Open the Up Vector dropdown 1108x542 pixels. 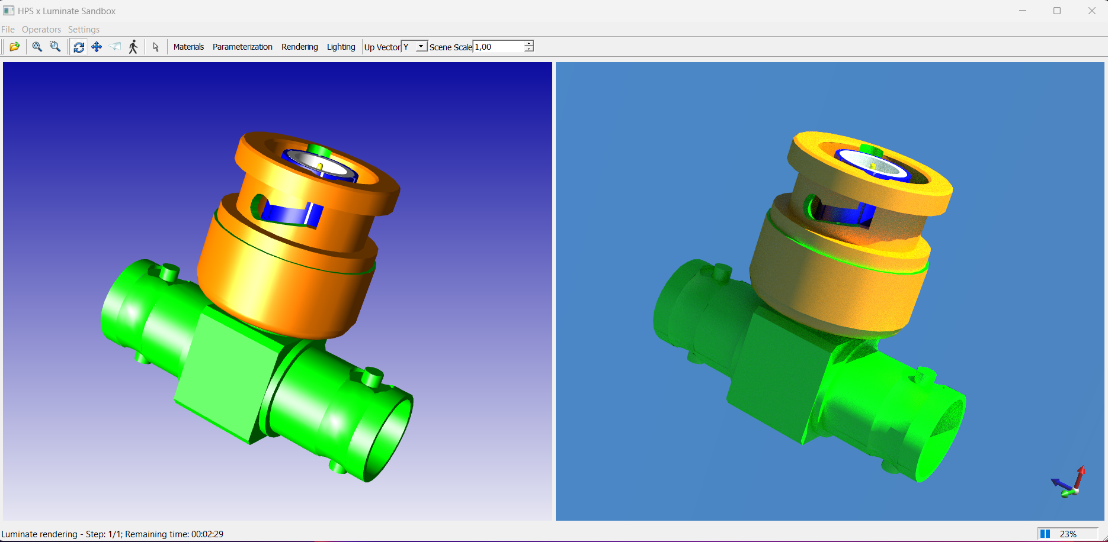click(x=419, y=46)
